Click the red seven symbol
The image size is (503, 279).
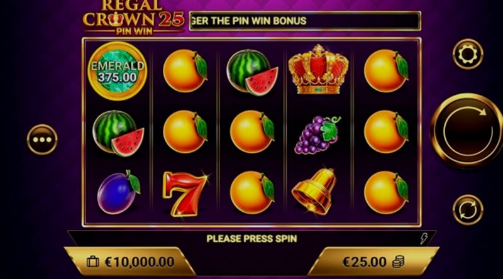point(185,194)
